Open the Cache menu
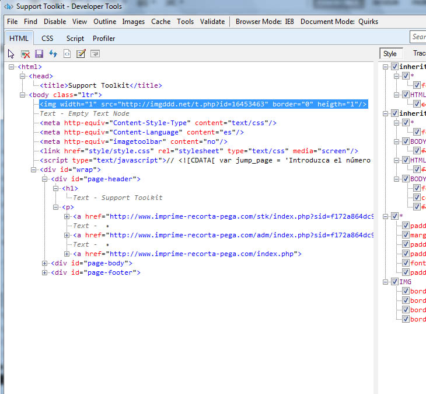This screenshot has width=426, height=394. pos(161,22)
